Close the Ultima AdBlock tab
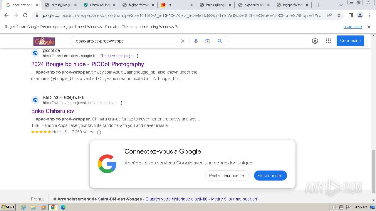Screen dimensions: 376x211 114,5
